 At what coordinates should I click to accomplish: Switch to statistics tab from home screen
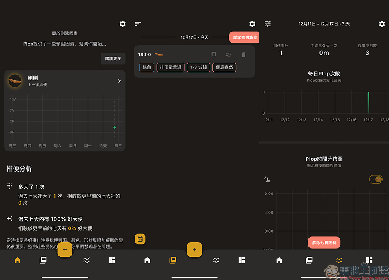(87, 260)
